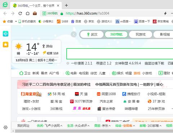Open 理财 category with yuan icon

(x=164, y=73)
